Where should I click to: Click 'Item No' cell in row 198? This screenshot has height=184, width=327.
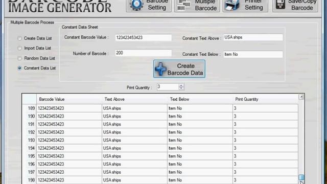(200, 180)
